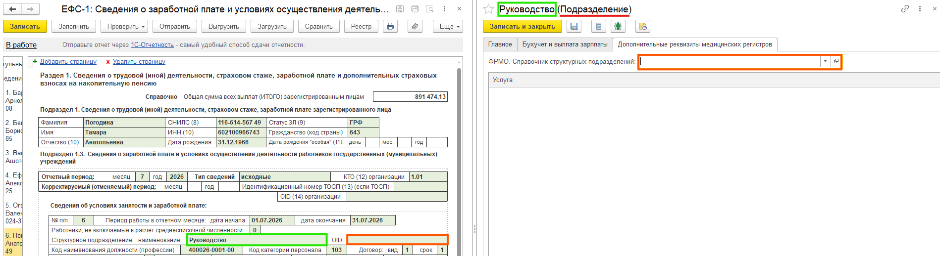Click reporting year cell 2026
Screen dimensions: 940x256
pos(176,176)
